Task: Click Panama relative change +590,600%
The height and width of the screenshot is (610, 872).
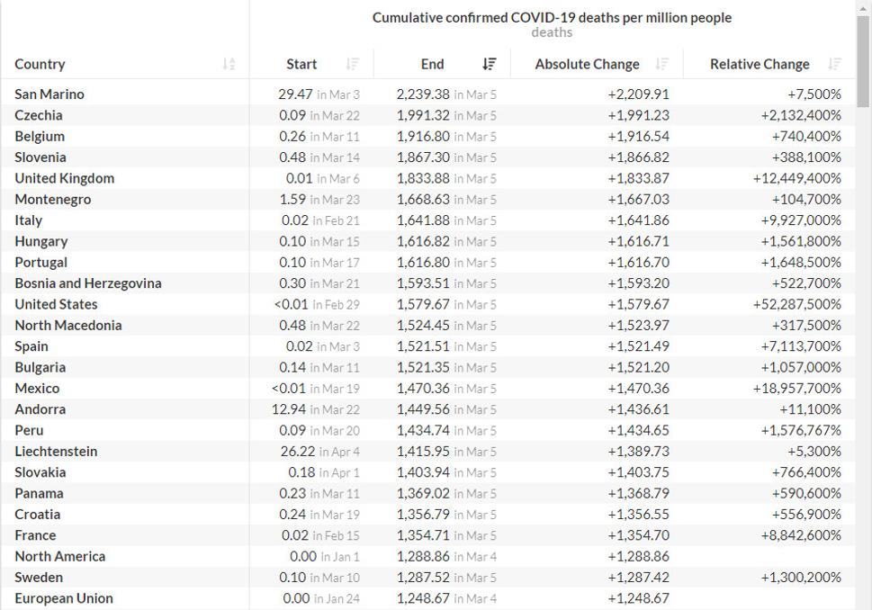Action: tap(806, 494)
